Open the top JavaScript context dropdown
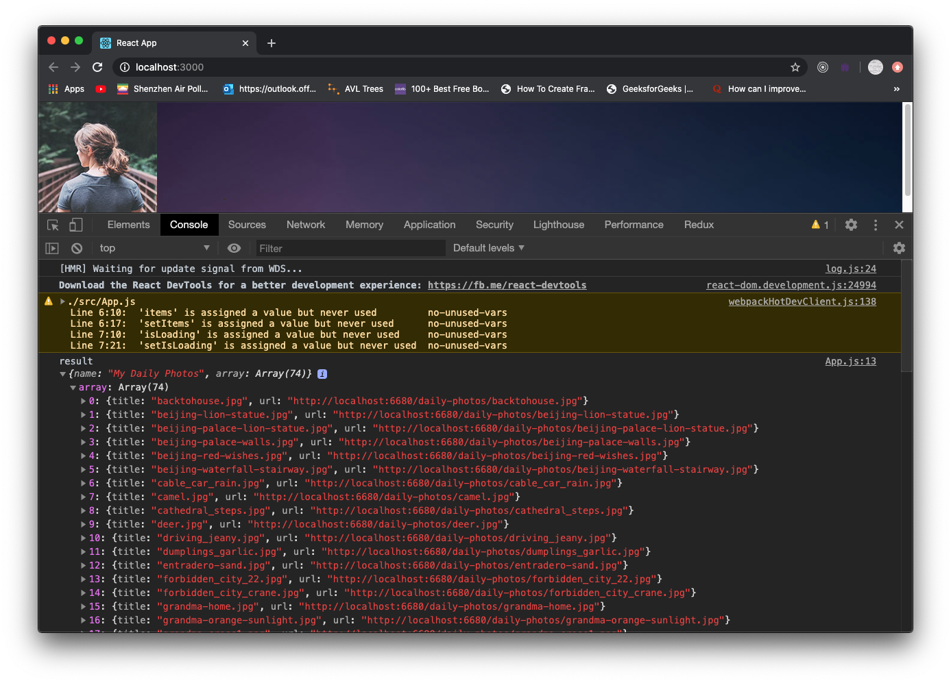Image resolution: width=951 pixels, height=683 pixels. point(154,248)
